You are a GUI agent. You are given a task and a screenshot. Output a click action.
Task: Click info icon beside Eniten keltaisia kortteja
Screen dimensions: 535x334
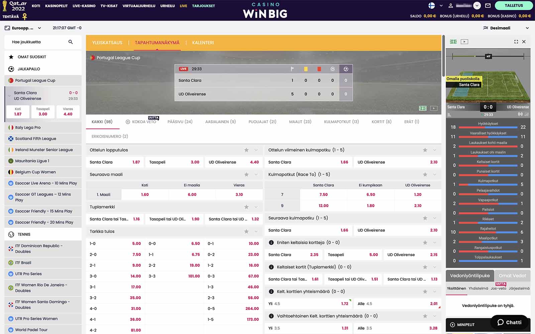pos(271,242)
